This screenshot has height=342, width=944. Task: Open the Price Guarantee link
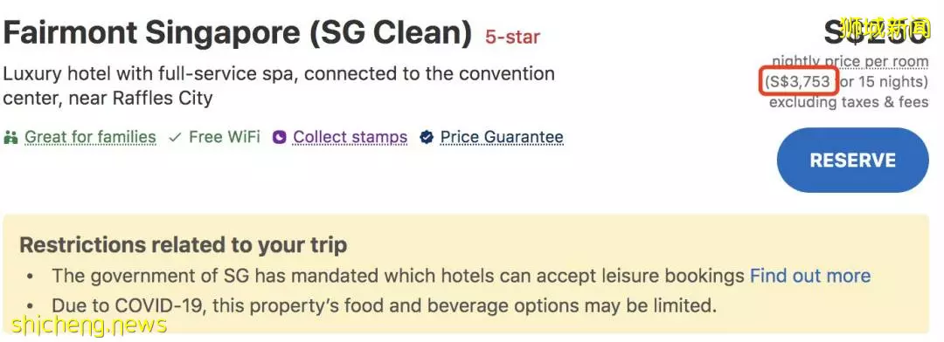(x=502, y=138)
